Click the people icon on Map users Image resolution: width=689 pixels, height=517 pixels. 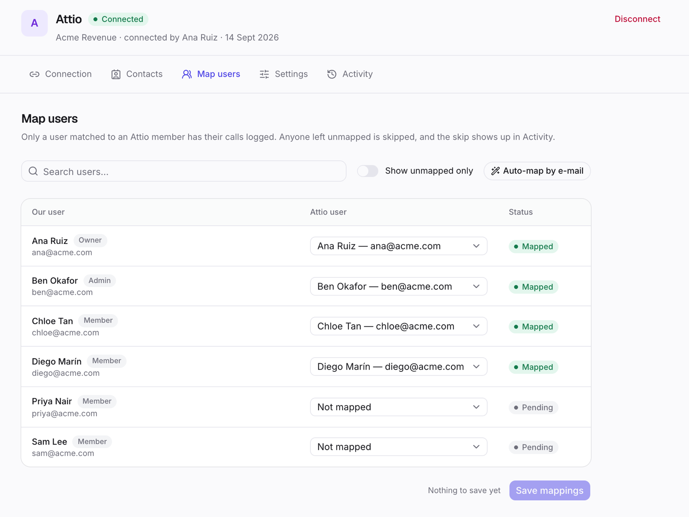187,75
